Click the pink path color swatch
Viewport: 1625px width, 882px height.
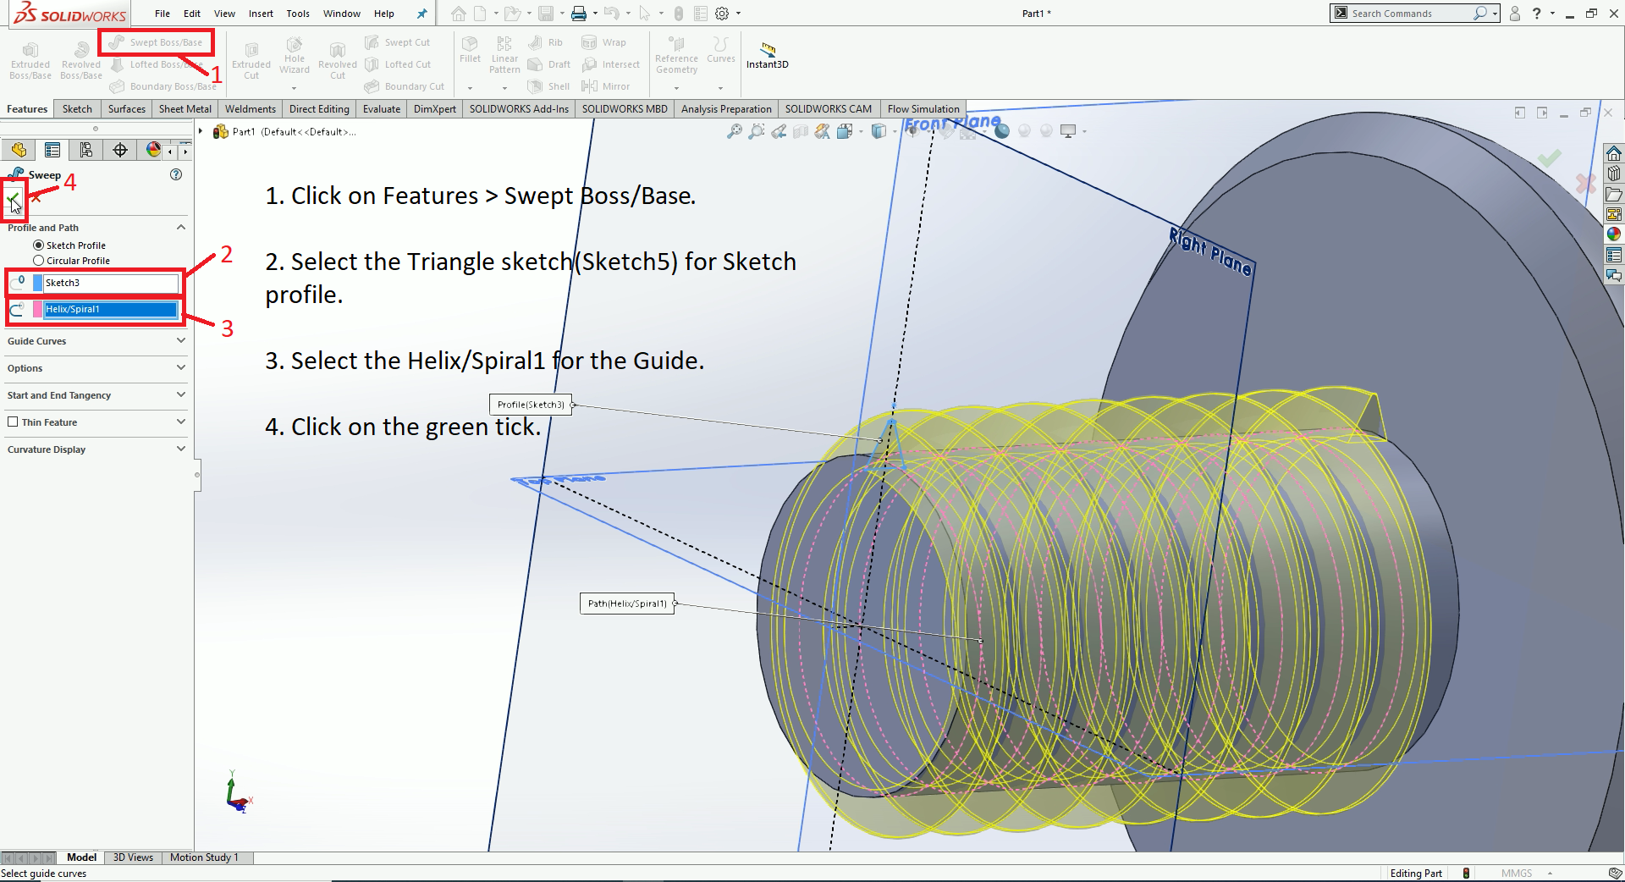coord(37,309)
